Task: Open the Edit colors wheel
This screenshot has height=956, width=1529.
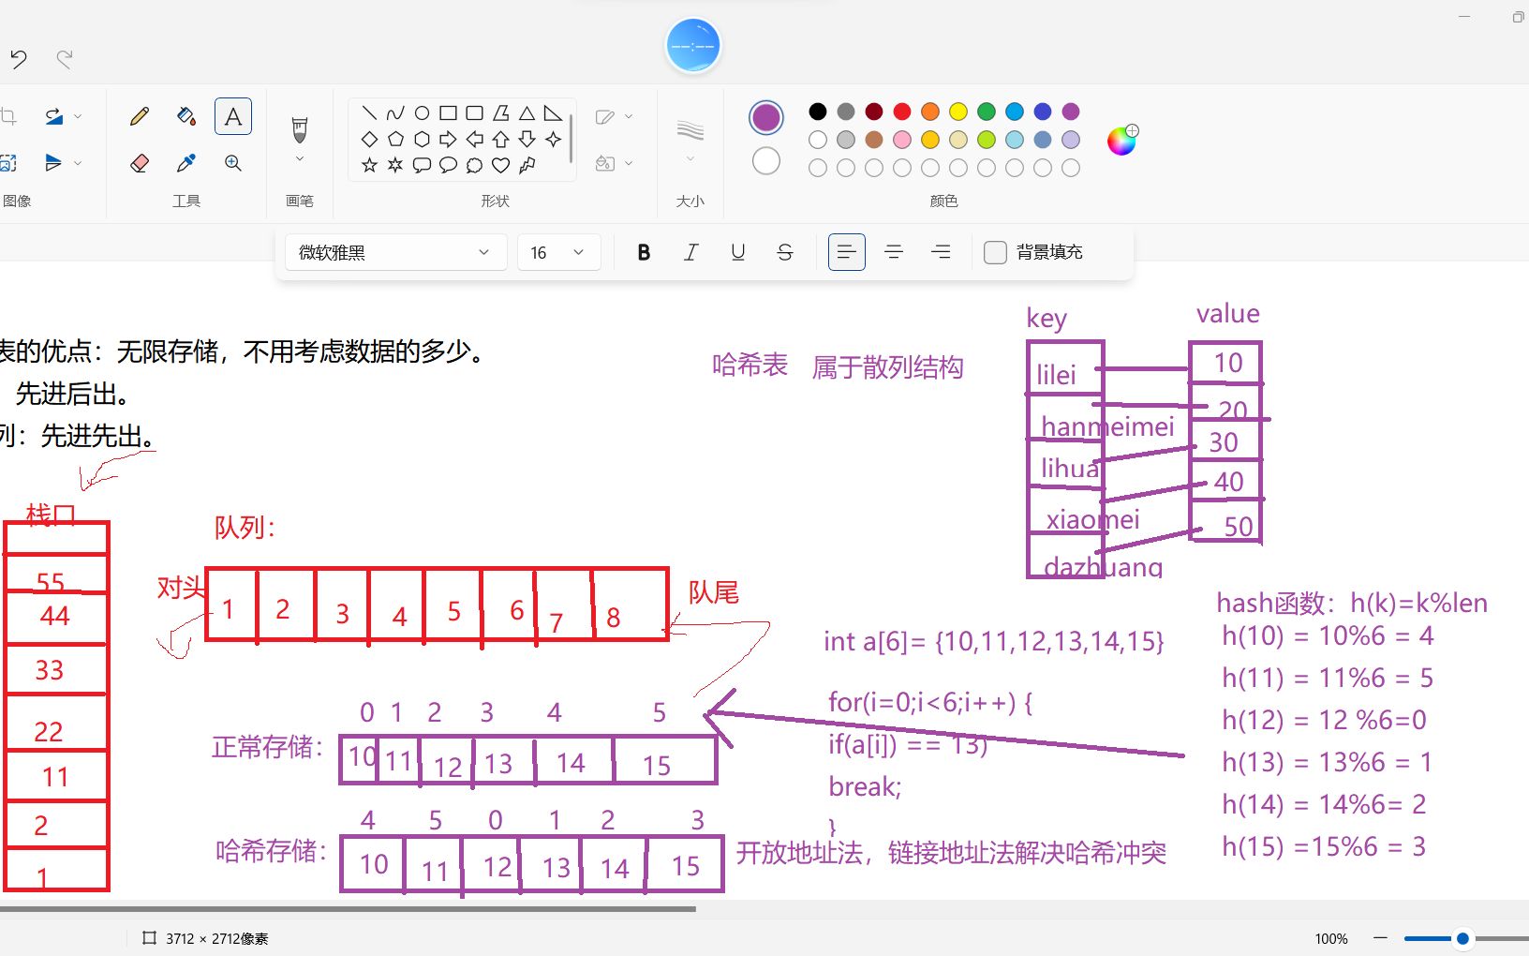Action: 1121,140
